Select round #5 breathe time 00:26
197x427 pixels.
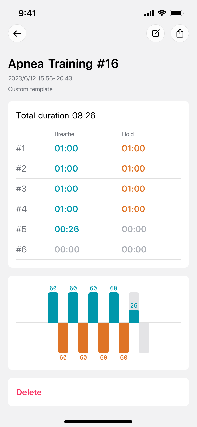[x=67, y=229]
